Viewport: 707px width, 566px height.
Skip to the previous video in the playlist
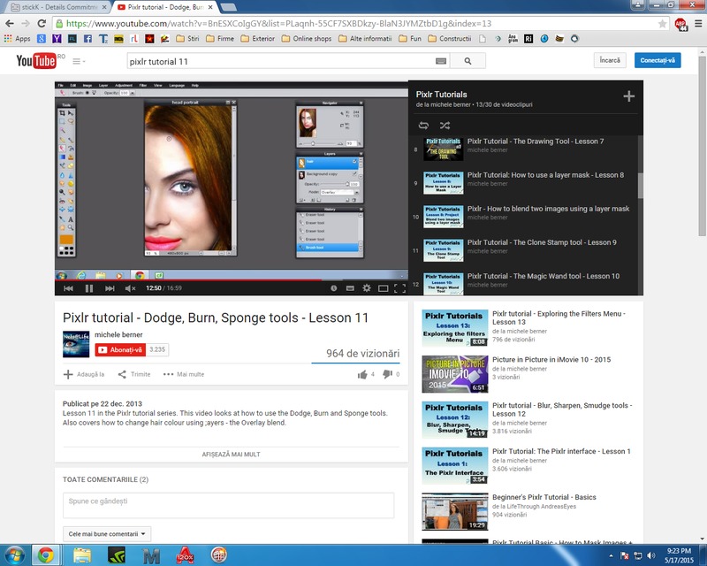click(x=69, y=288)
